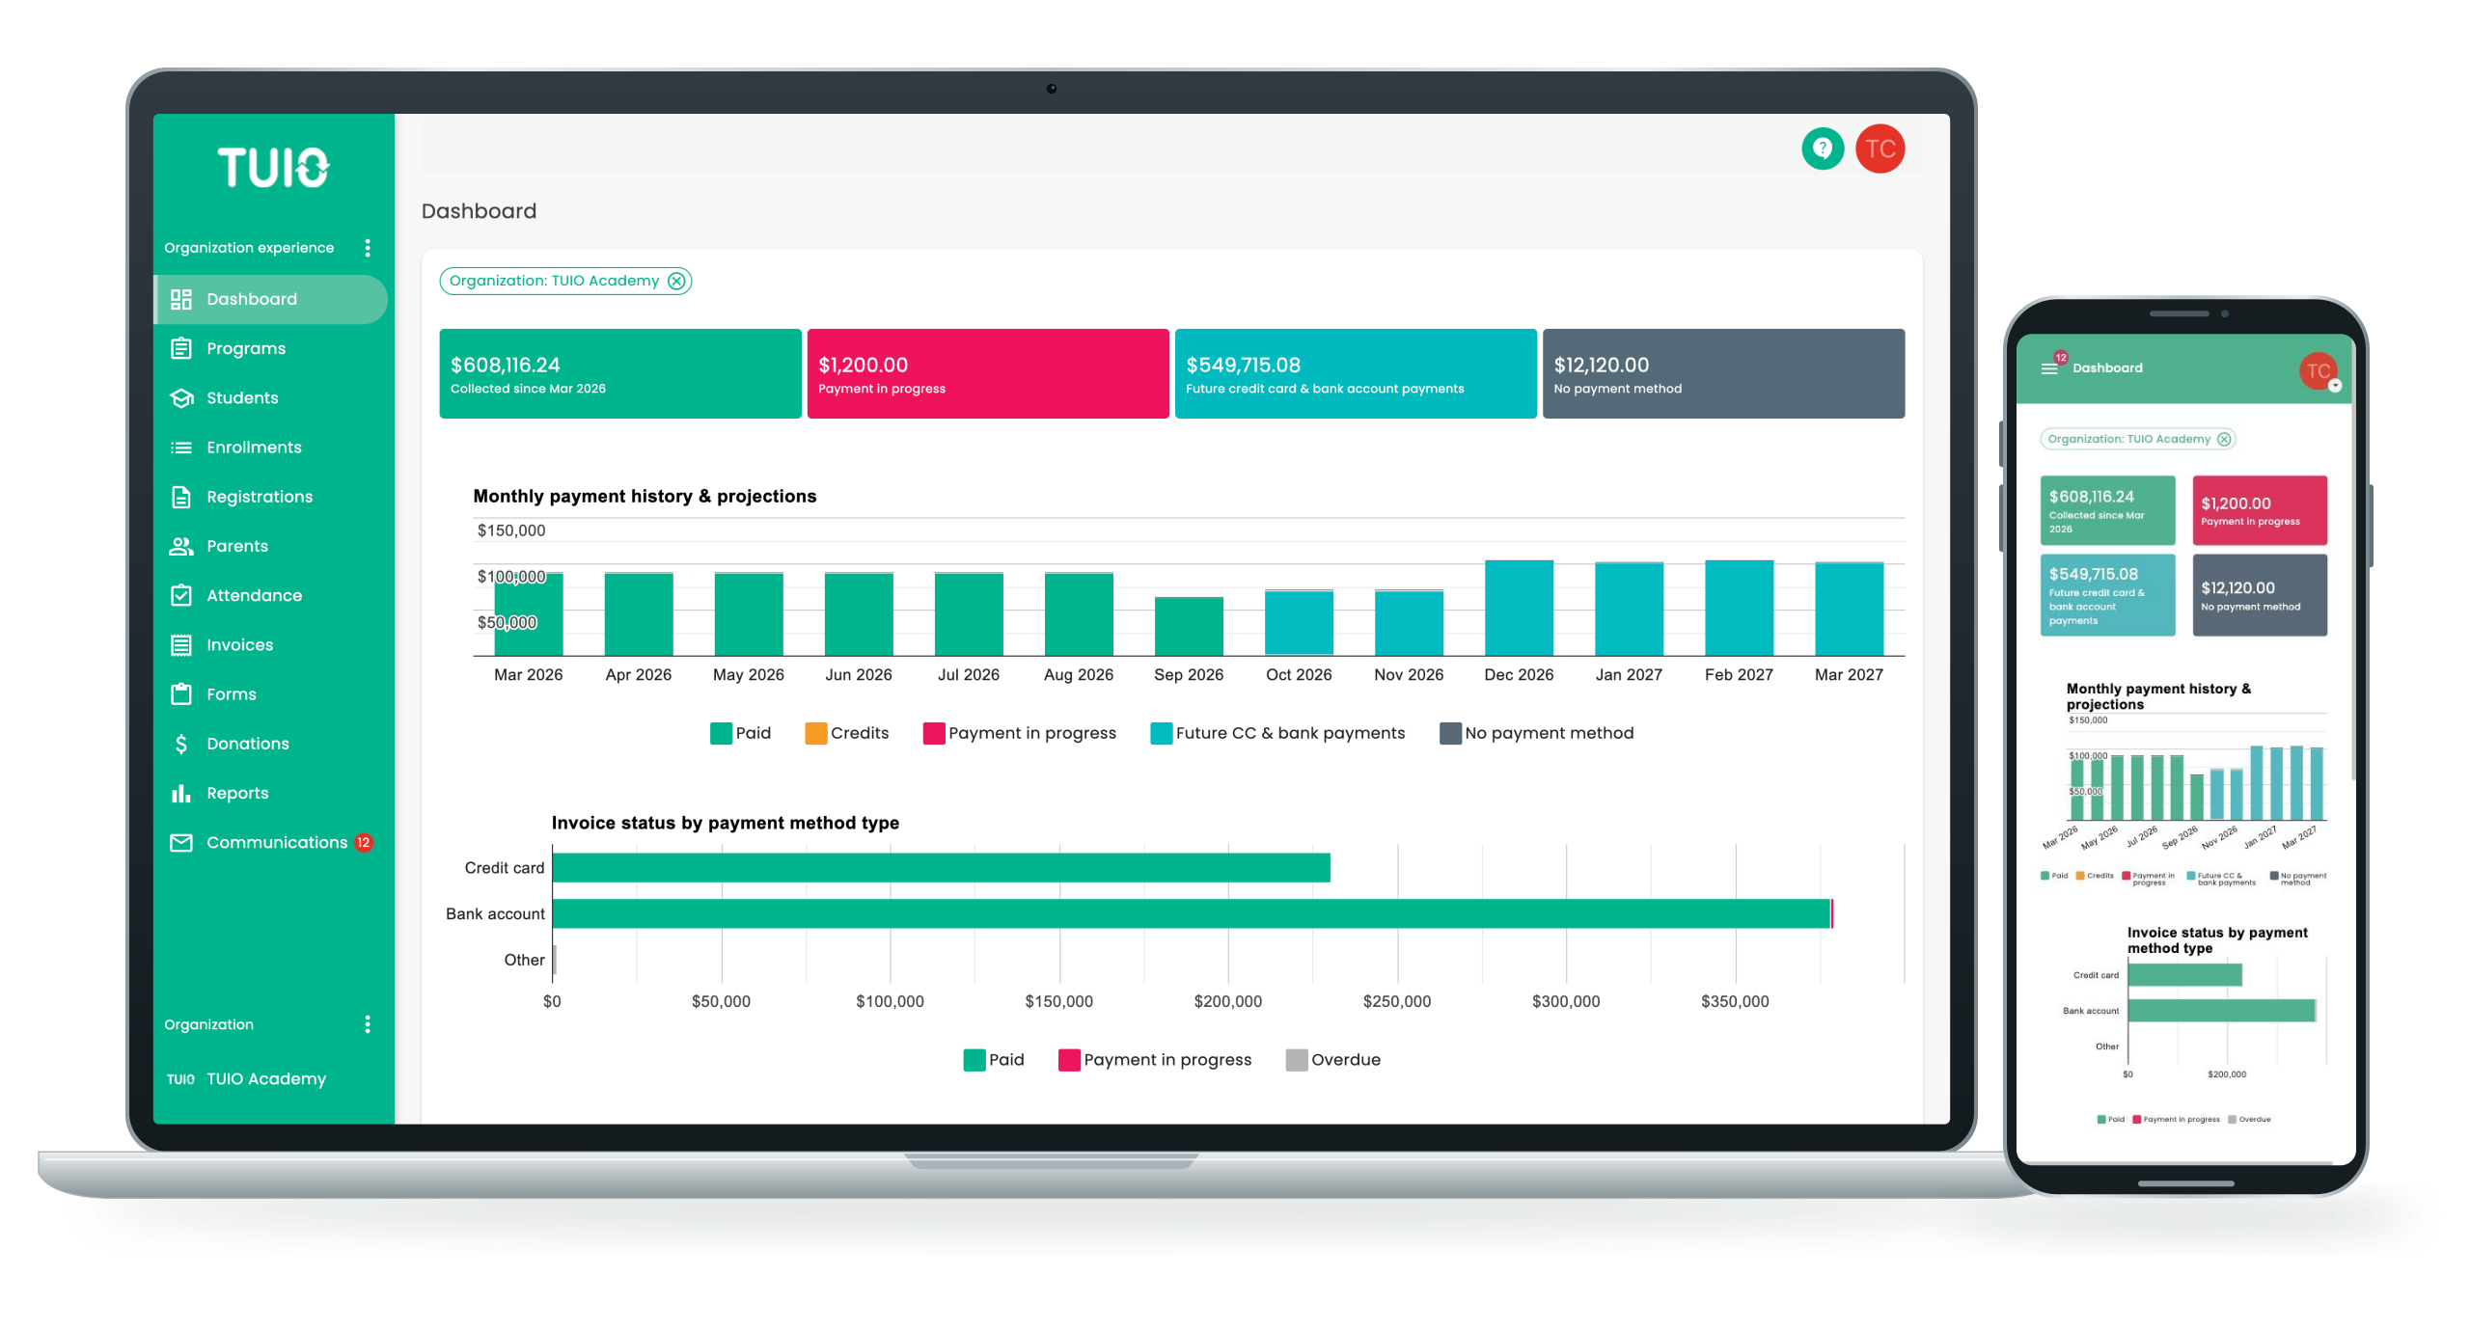The height and width of the screenshot is (1331, 2470).
Task: Click the Credit card bar in invoice chart
Action: coord(941,867)
